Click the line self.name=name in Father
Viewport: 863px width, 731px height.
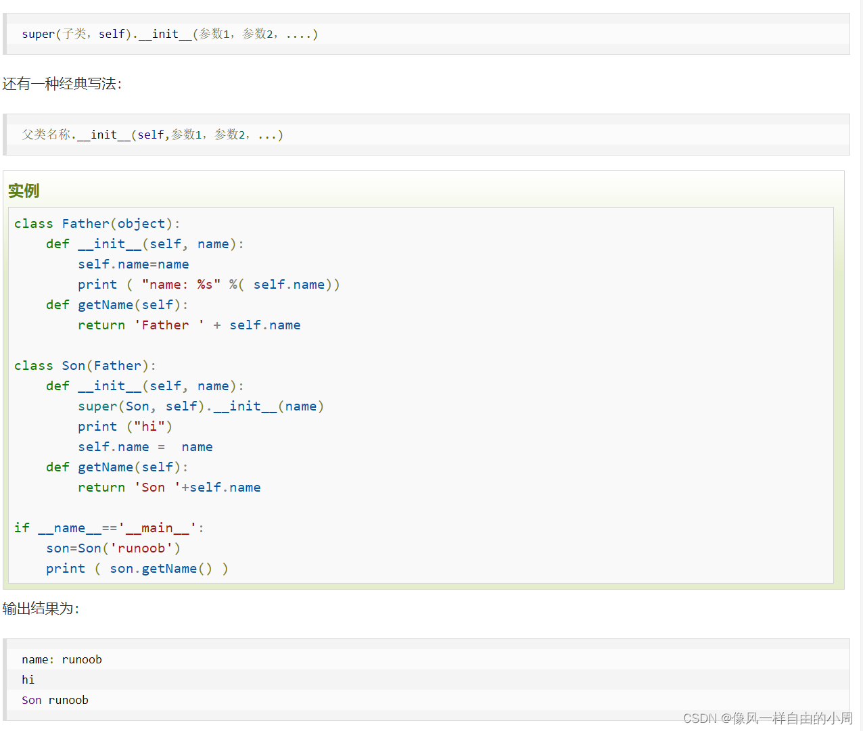click(133, 264)
